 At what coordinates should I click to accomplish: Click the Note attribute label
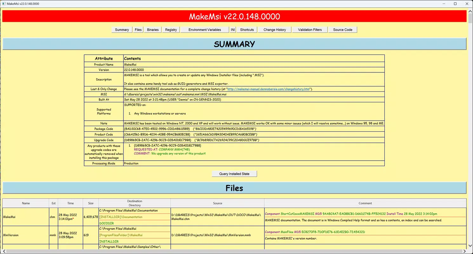coord(104,123)
